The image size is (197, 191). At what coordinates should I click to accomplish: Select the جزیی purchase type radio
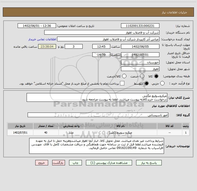click(x=162, y=83)
